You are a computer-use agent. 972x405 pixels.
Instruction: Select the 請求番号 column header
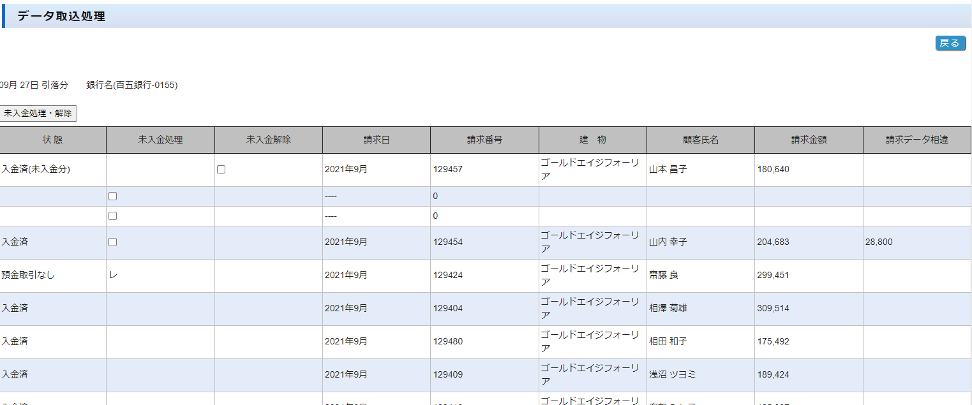click(484, 140)
